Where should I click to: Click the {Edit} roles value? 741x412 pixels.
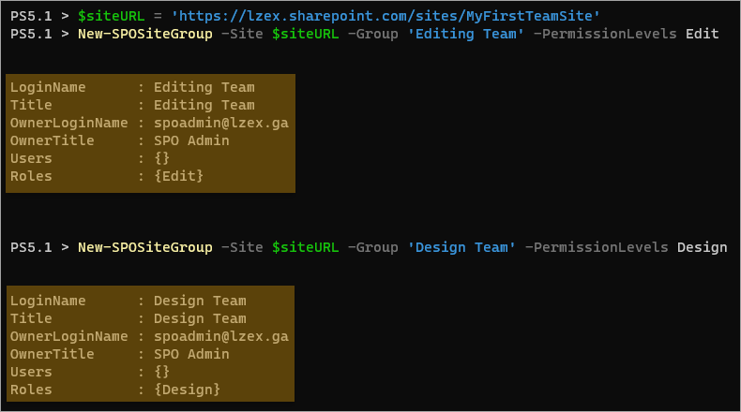(x=178, y=176)
